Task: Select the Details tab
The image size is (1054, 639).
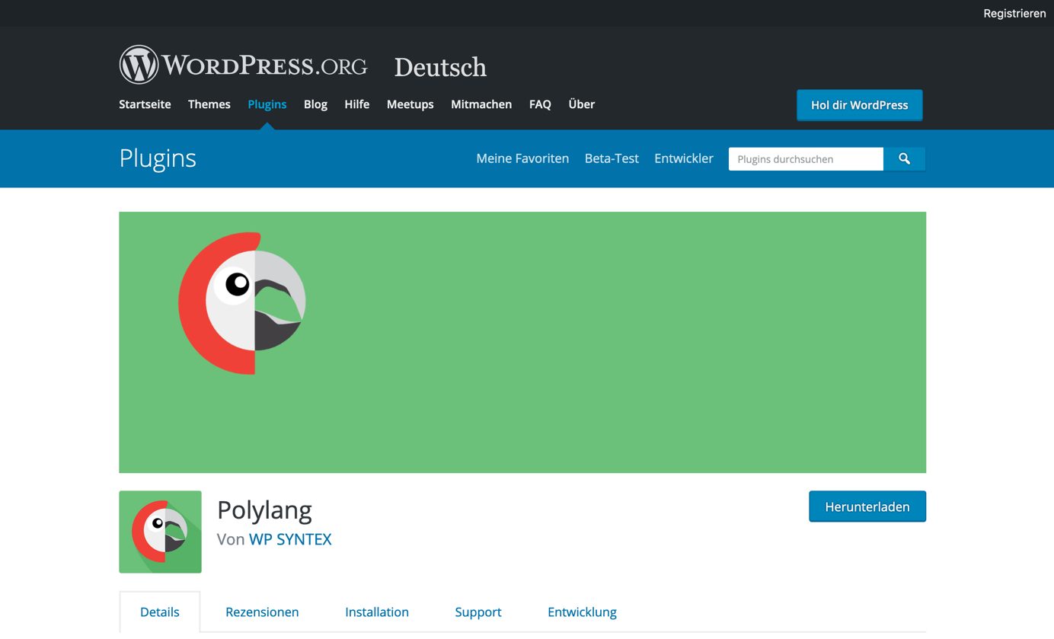Action: pyautogui.click(x=160, y=612)
